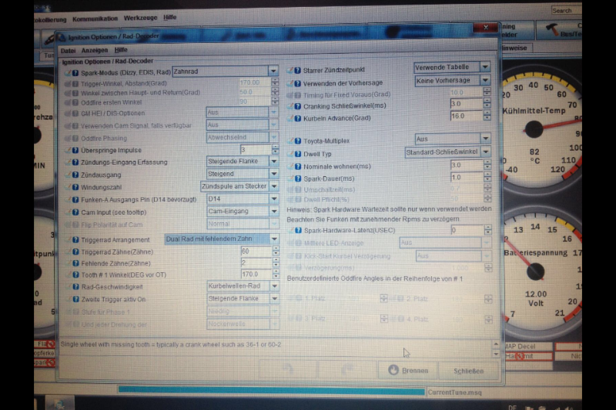This screenshot has width=616, height=410.
Task: Open Werkzeuge menu in main window
Action: tap(142, 18)
